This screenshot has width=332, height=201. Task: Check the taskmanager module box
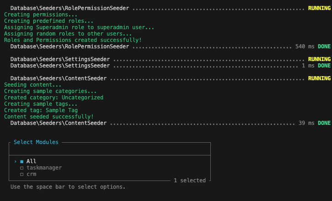[x=21, y=168]
